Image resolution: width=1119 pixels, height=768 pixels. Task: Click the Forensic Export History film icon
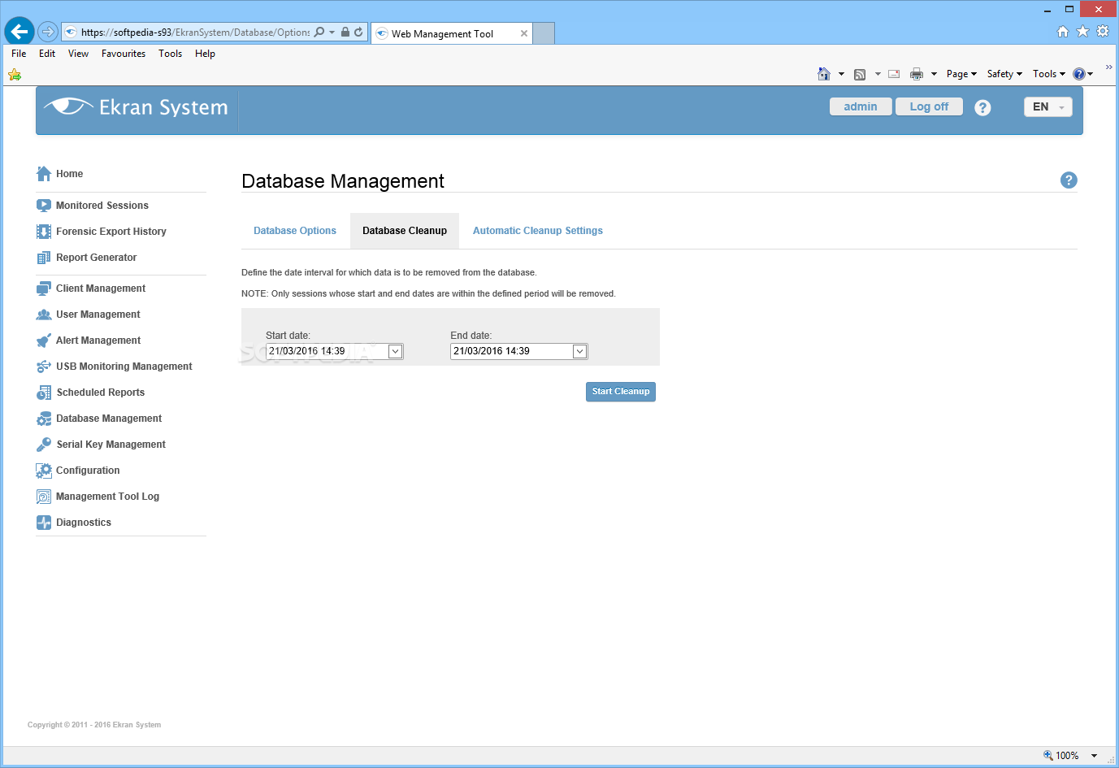point(44,232)
